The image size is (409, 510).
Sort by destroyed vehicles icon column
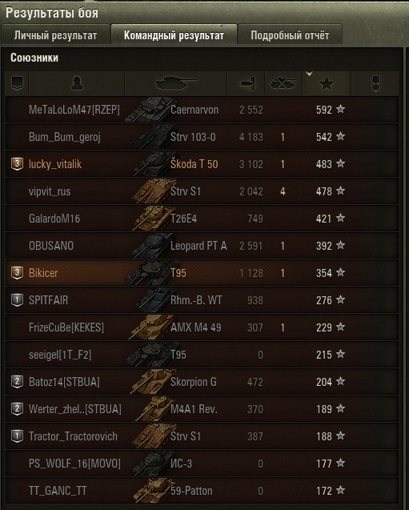tap(283, 83)
